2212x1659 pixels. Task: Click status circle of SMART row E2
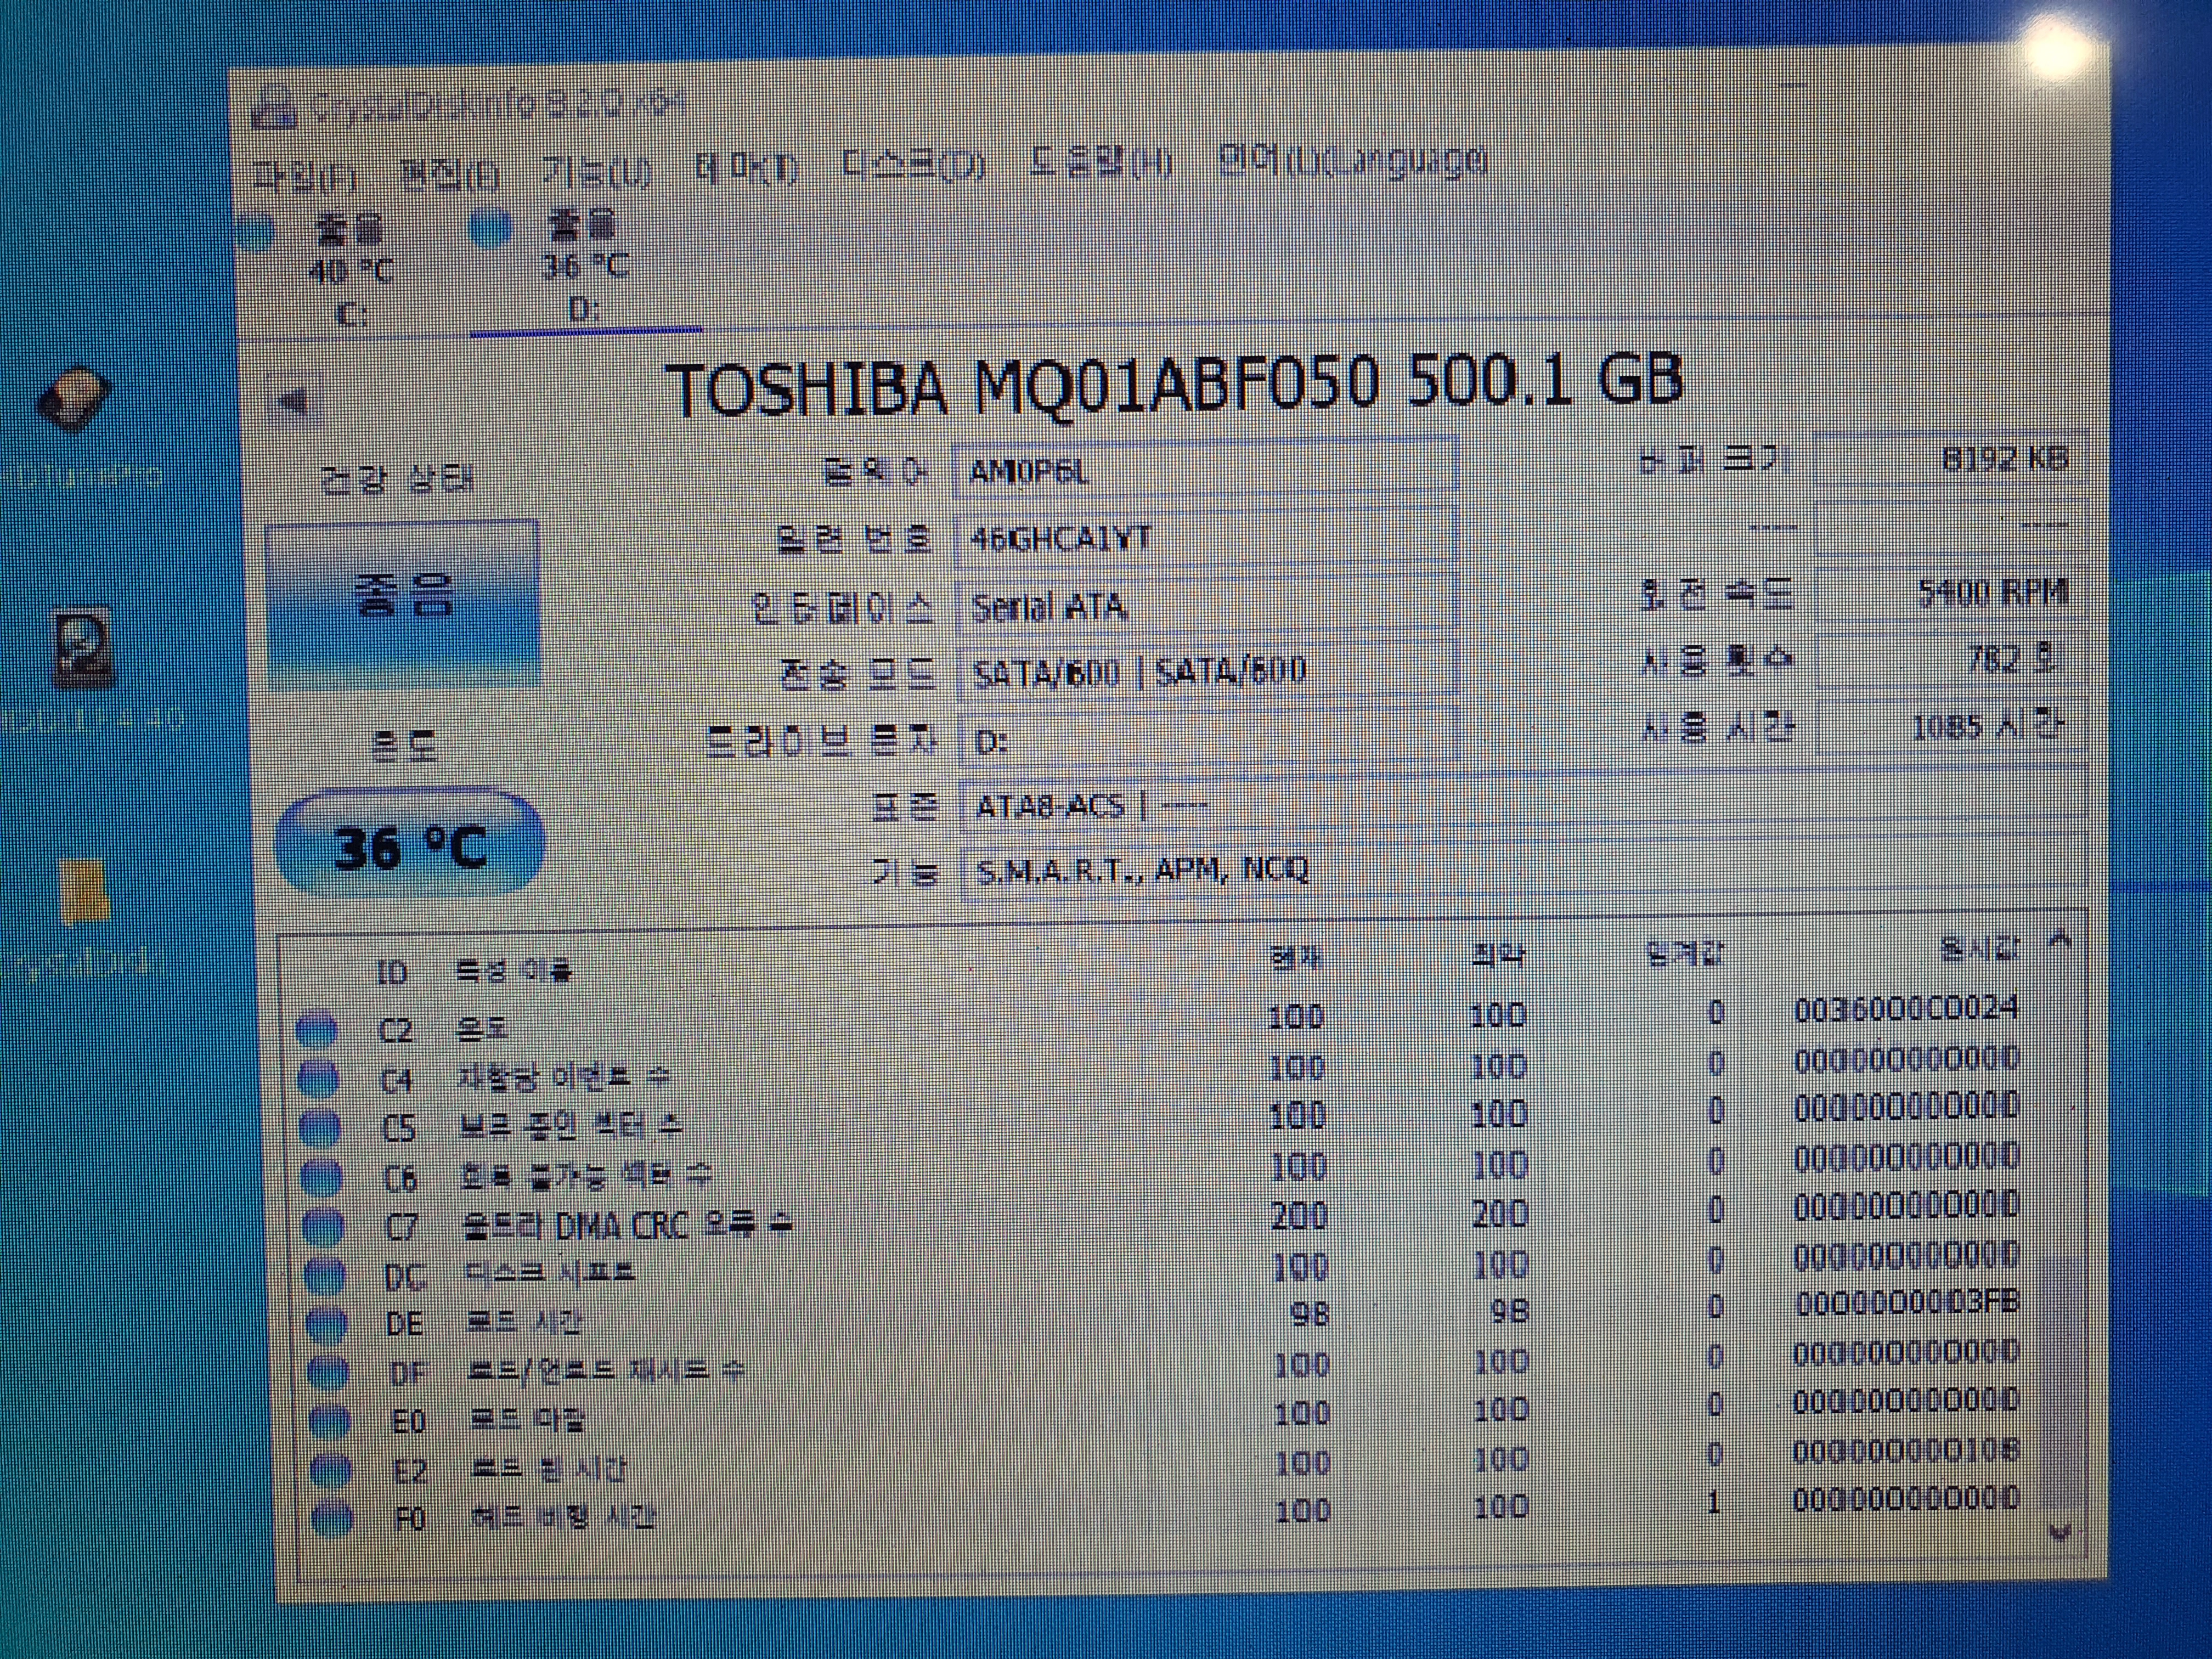[x=331, y=1470]
